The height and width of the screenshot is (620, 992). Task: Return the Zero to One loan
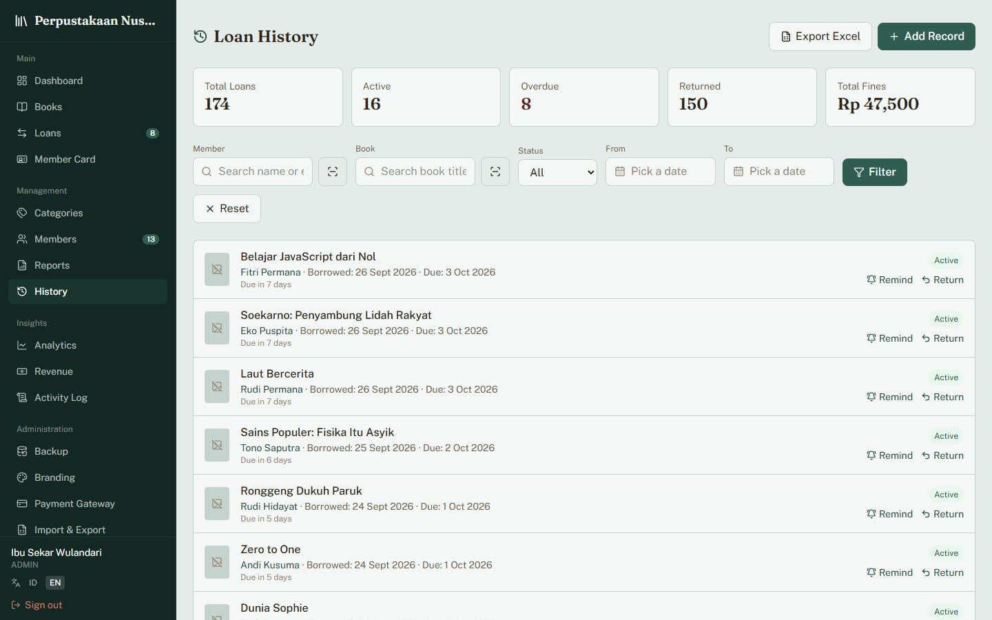click(x=943, y=572)
